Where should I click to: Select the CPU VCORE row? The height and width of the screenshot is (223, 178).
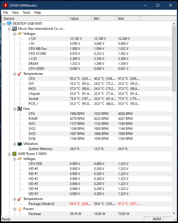(x=100, y=54)
